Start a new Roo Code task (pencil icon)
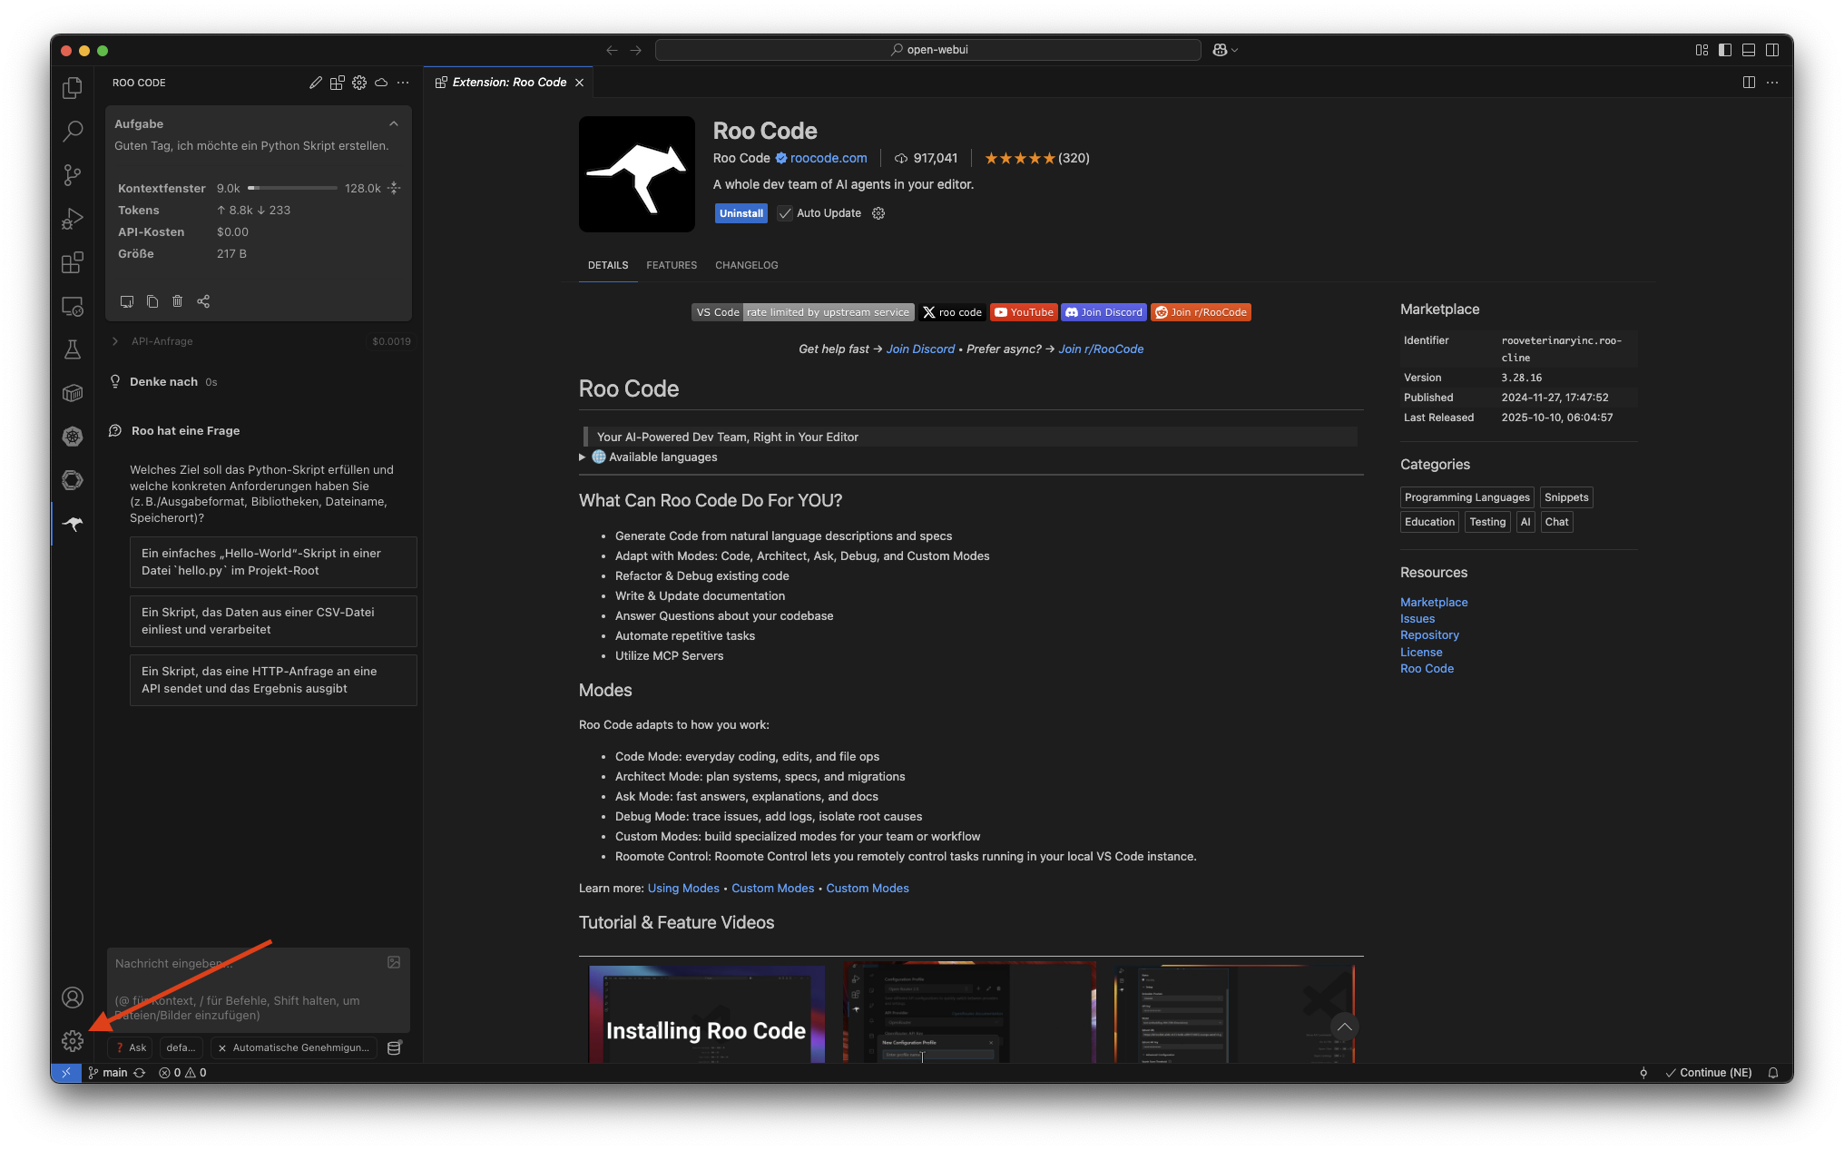The height and width of the screenshot is (1150, 1844). tap(316, 83)
